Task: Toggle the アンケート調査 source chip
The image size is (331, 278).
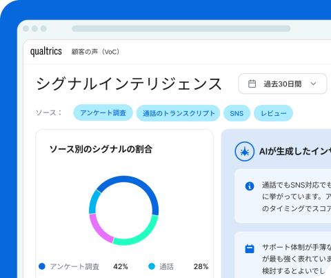Action: [x=103, y=113]
